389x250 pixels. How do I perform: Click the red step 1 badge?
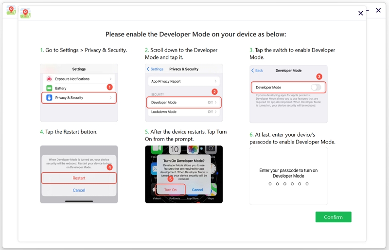(109, 87)
